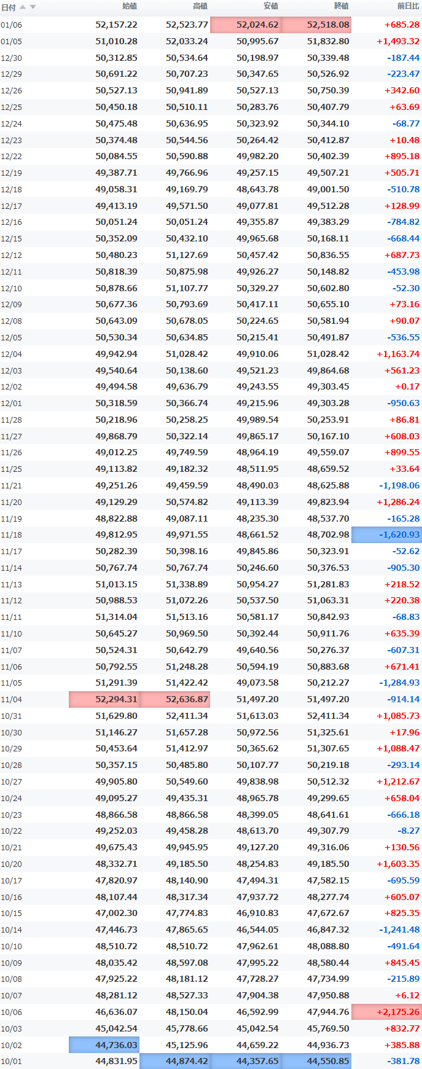Viewport: 422px width, 1069px height.
Task: Click the close value 50,253.91
Action: [x=328, y=420]
